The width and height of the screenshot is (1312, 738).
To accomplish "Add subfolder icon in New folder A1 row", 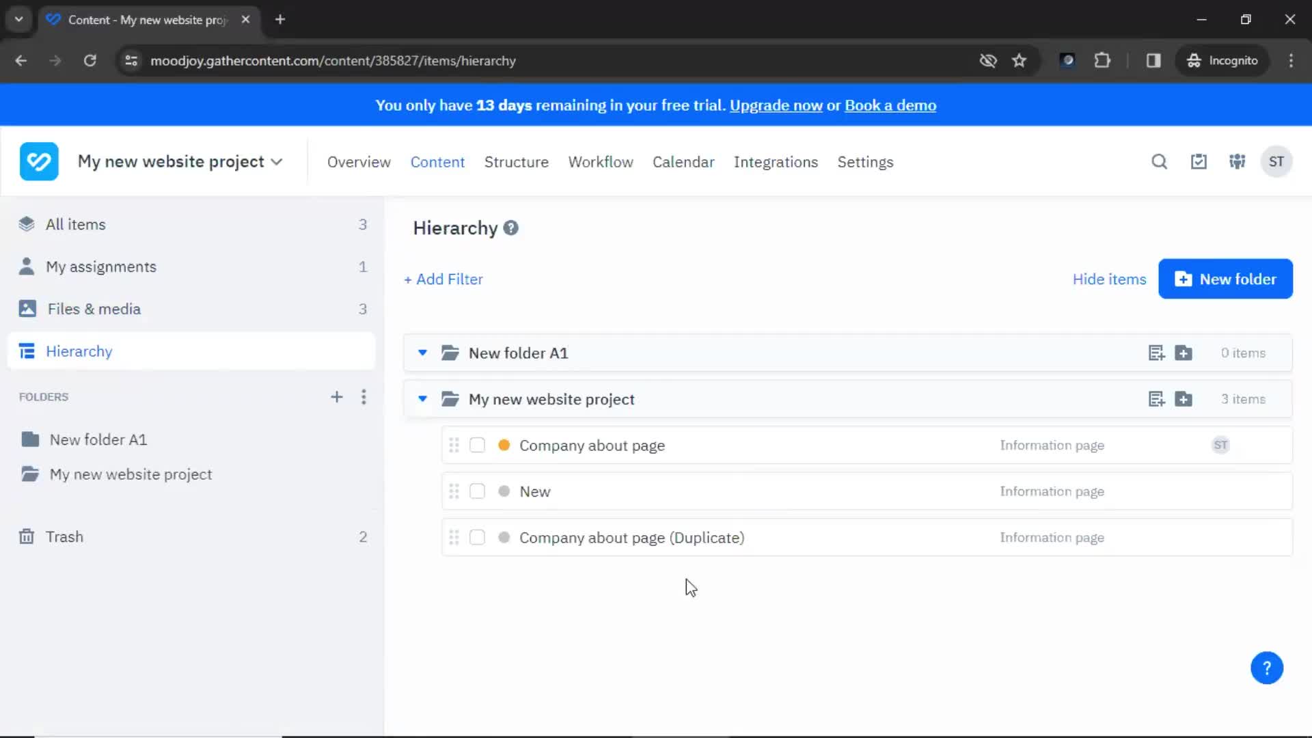I will point(1184,353).
